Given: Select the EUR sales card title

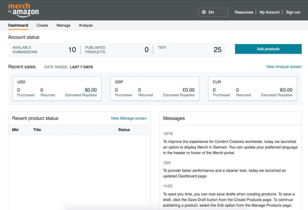Looking at the screenshot, I should 217,82.
